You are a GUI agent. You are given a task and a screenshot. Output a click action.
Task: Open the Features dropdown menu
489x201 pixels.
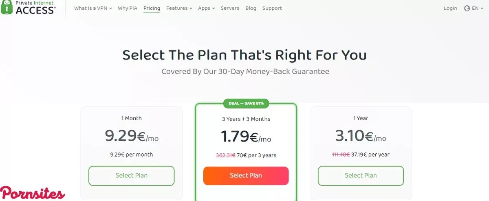[179, 8]
